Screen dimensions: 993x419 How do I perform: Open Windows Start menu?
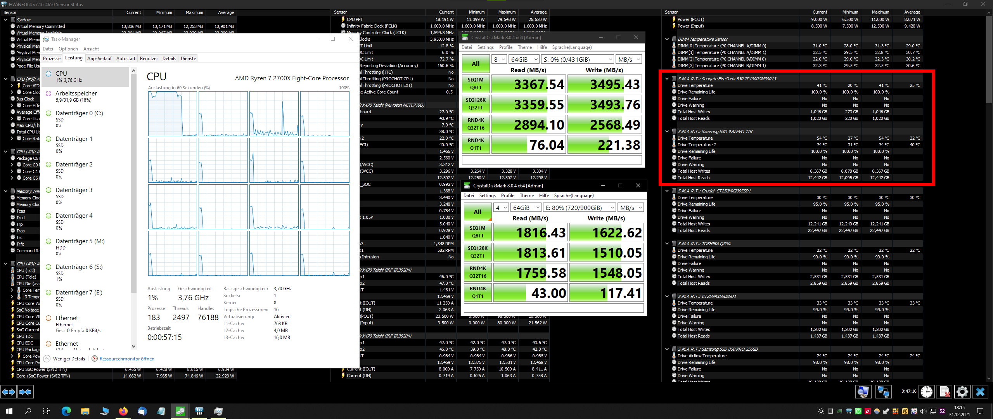coord(9,411)
